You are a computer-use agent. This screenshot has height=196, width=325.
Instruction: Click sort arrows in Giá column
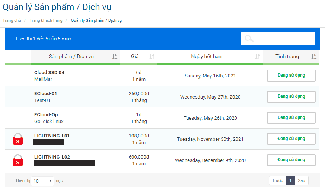pos(152,57)
